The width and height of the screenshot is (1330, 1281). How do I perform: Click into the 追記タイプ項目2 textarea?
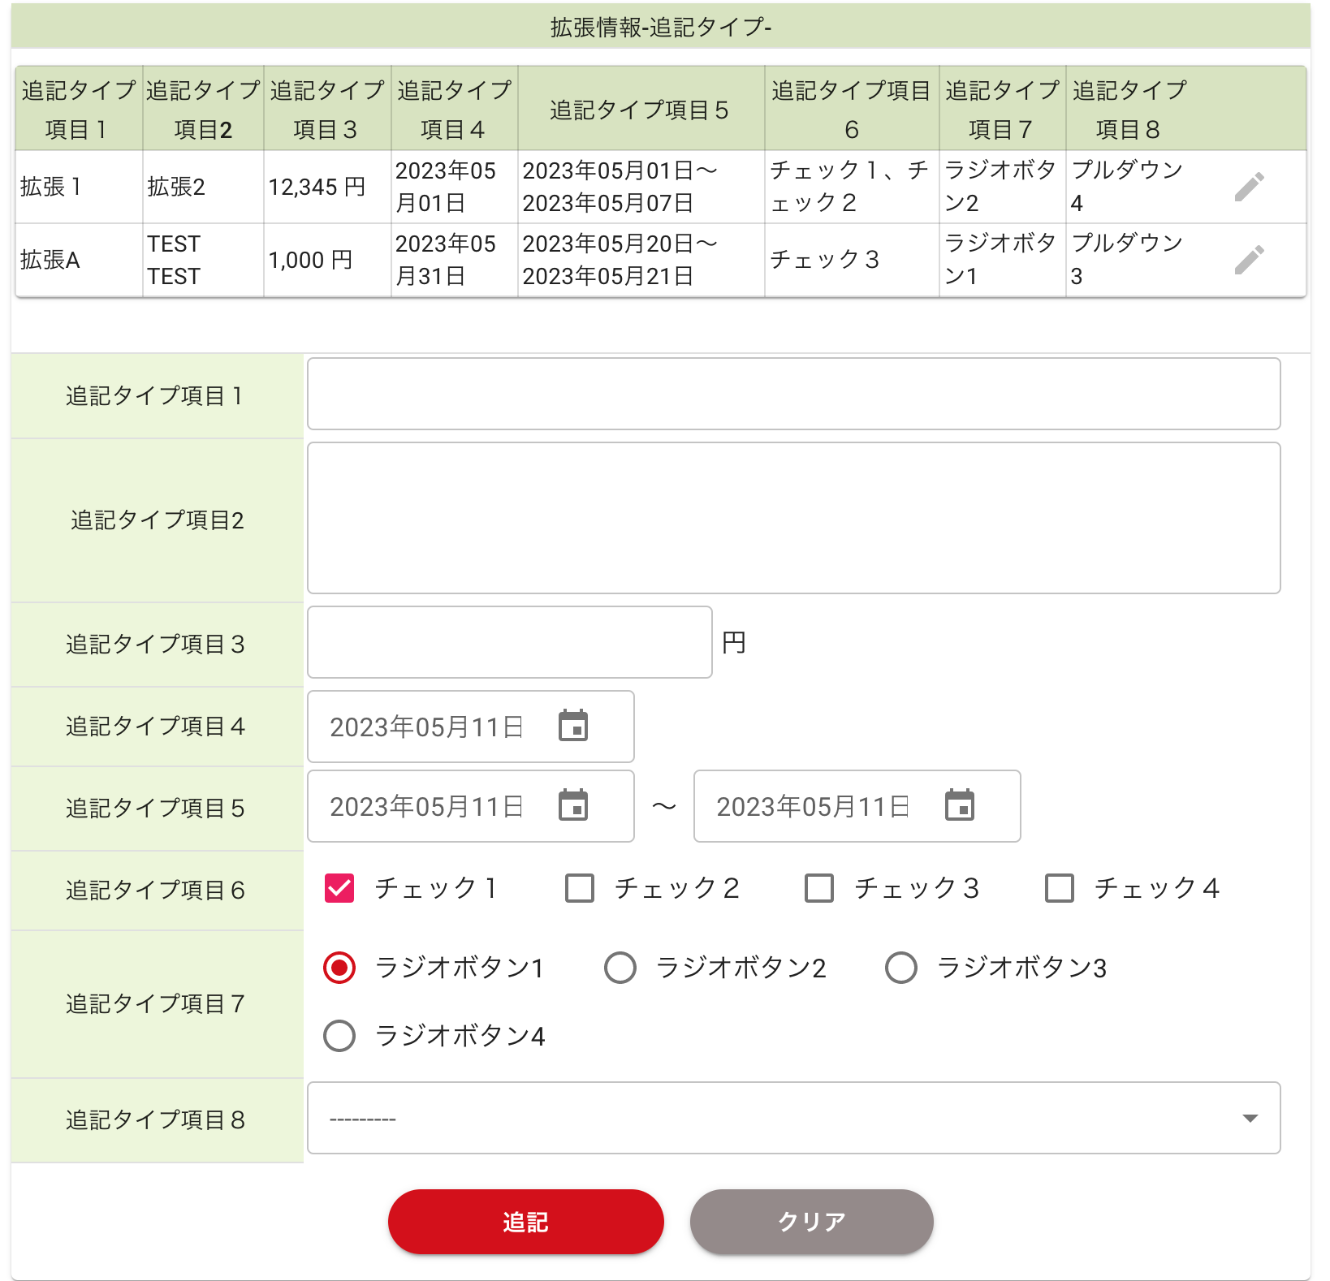793,518
